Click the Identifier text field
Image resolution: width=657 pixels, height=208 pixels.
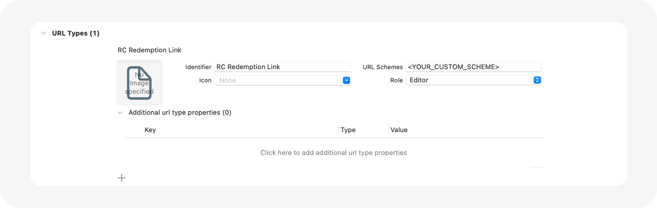pos(282,67)
